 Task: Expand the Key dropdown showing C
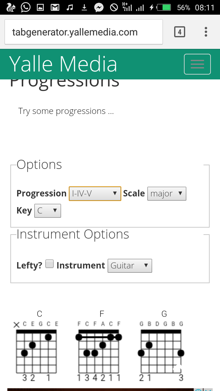[x=48, y=211]
